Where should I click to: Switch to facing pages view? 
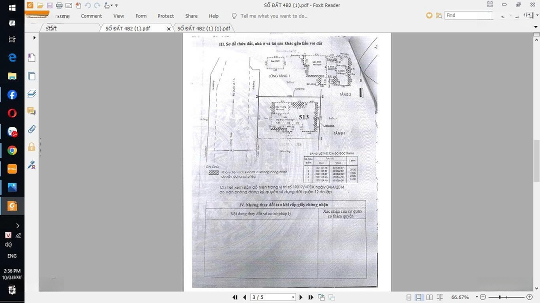coord(429,298)
